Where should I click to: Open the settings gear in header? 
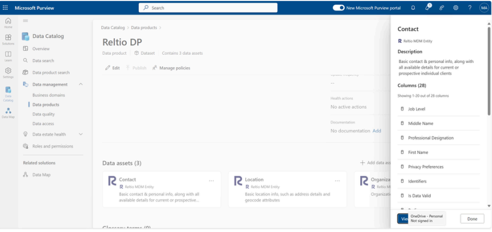455,8
